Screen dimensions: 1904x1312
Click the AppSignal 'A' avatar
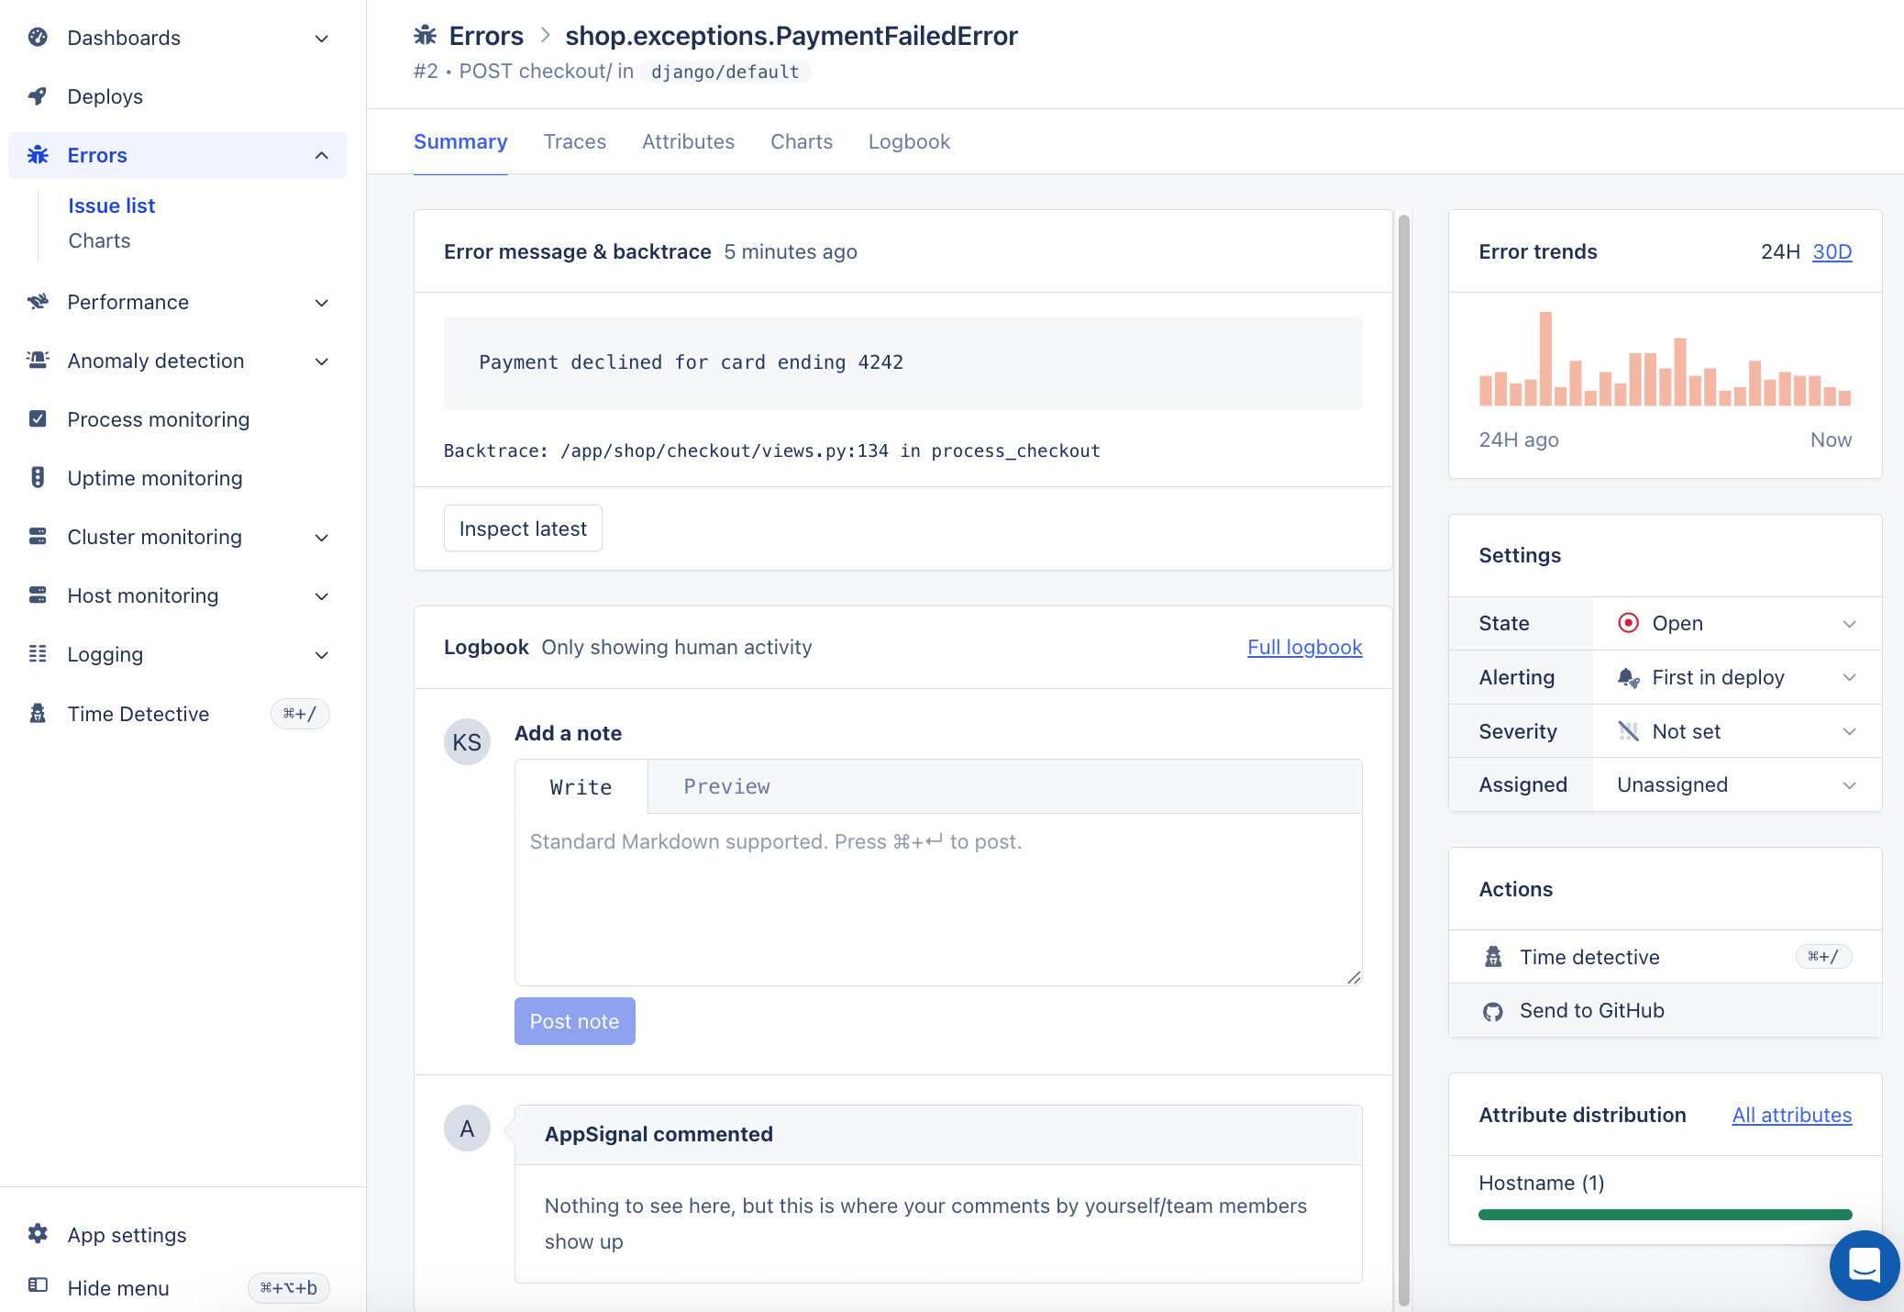tap(467, 1129)
